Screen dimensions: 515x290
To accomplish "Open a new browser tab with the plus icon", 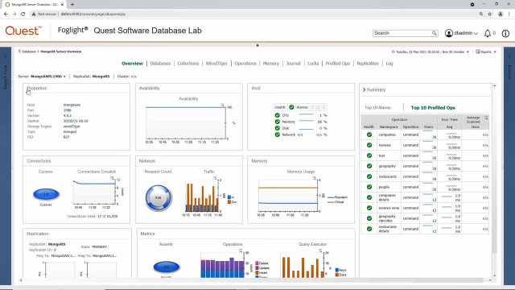I will coord(72,5).
